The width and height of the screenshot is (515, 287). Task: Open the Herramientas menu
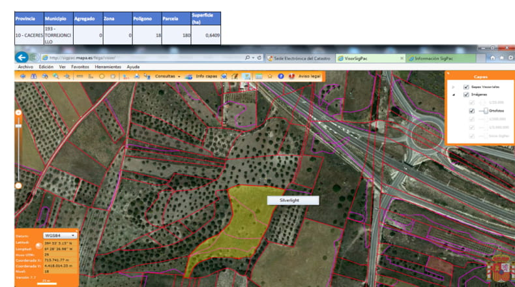[x=108, y=67]
